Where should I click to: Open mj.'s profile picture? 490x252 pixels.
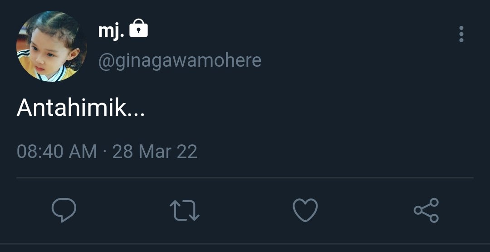point(52,46)
